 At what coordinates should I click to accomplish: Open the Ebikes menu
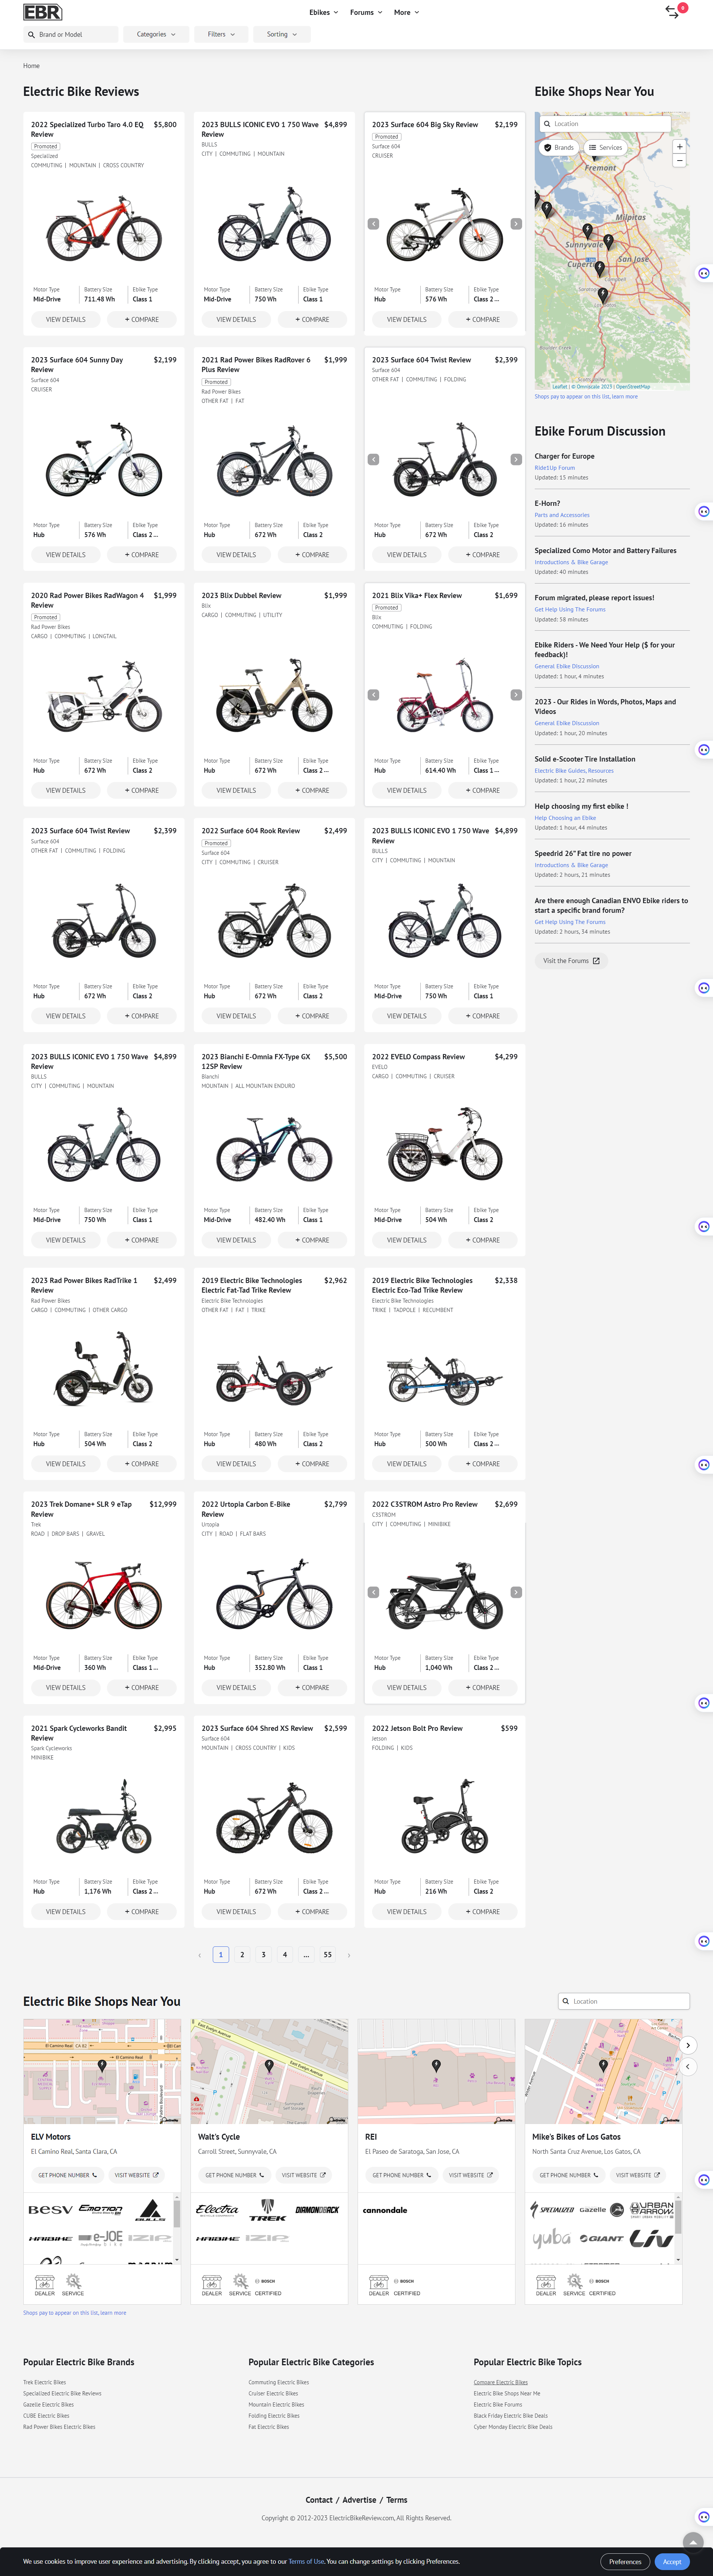tap(323, 12)
